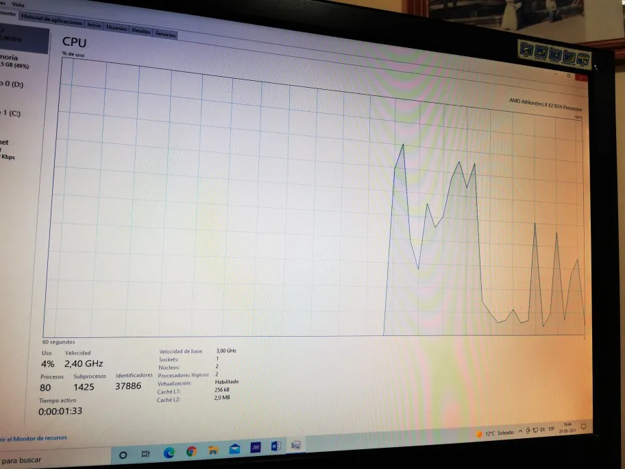
Task: Open the sunny weather widget icon
Action: pos(479,434)
